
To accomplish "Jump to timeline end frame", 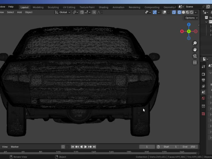I will 95,147.
